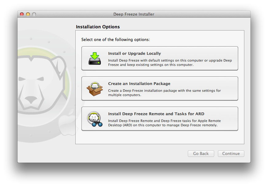The height and width of the screenshot is (187, 268).
Task: Go Back to the previous installer step
Action: 201,154
